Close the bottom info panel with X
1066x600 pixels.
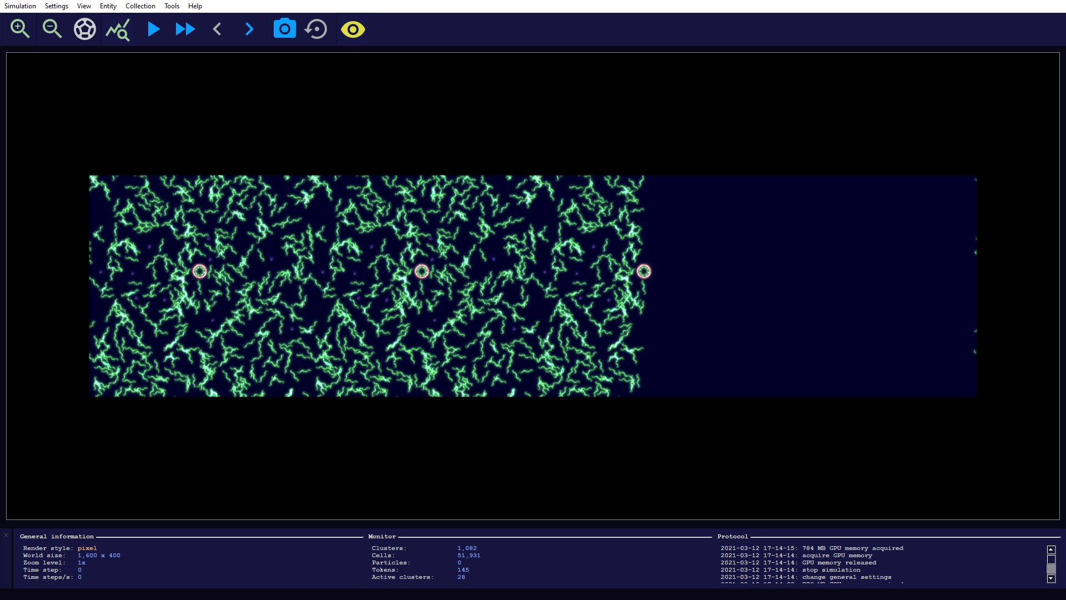point(6,535)
